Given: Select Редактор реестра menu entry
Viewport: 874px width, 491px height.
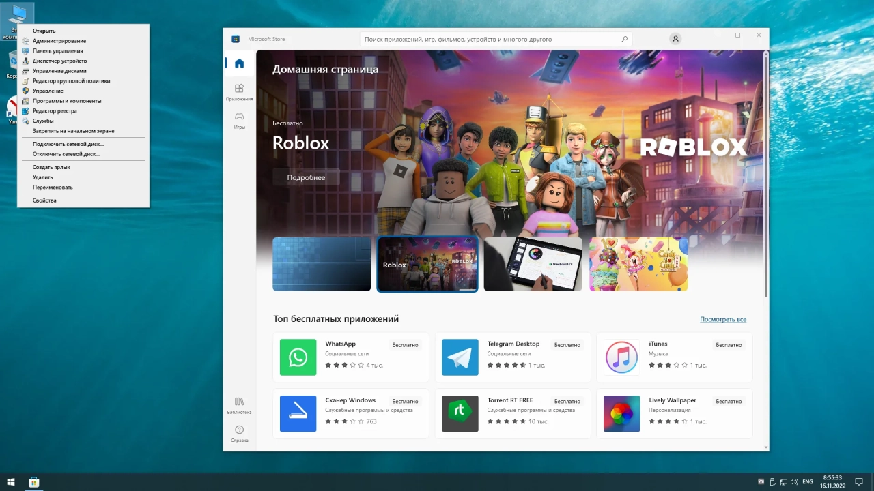Looking at the screenshot, I should pyautogui.click(x=55, y=110).
